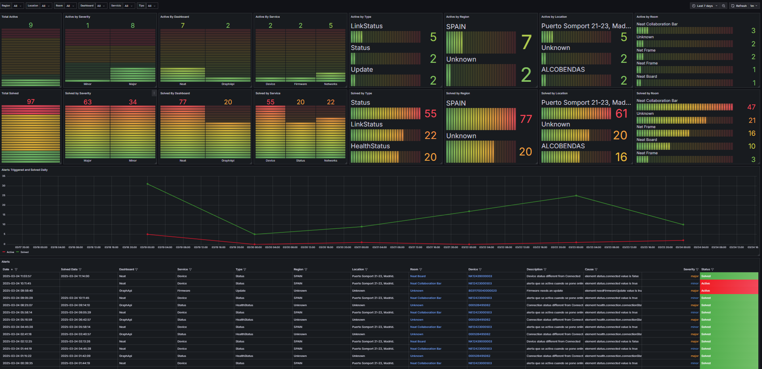762x369 pixels.
Task: Open the Region filter dropdown
Action: click(x=17, y=6)
